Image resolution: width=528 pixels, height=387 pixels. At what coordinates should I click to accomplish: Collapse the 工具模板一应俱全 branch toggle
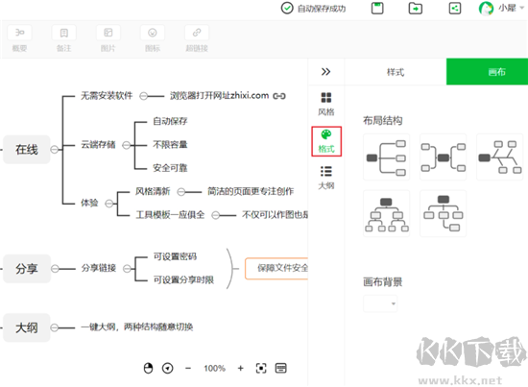(216, 215)
